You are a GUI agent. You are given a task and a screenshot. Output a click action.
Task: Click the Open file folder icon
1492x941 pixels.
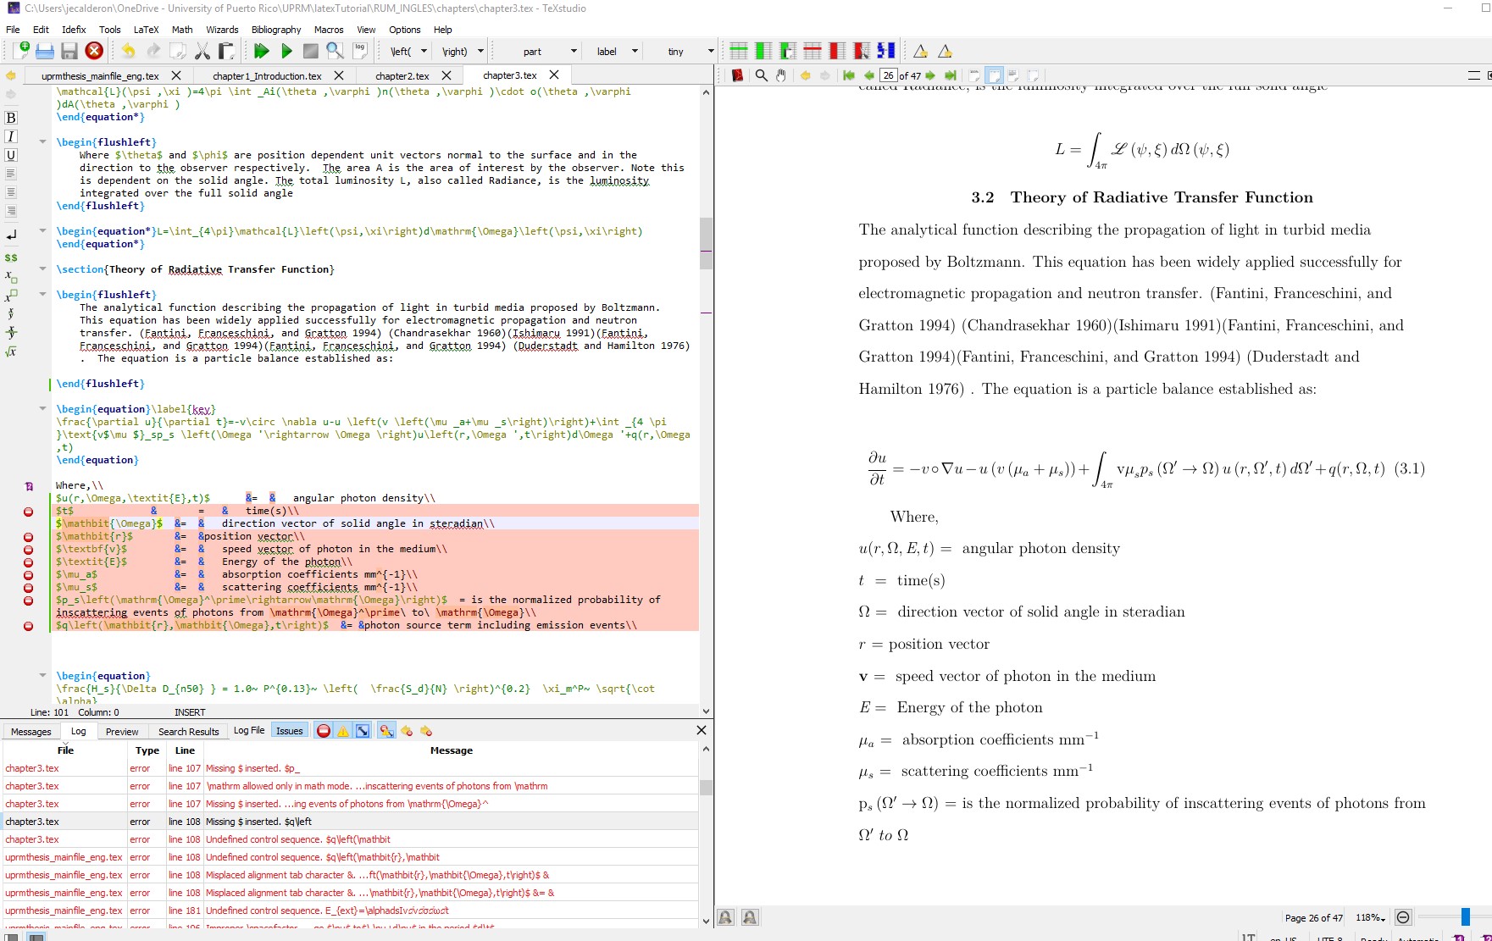45,51
